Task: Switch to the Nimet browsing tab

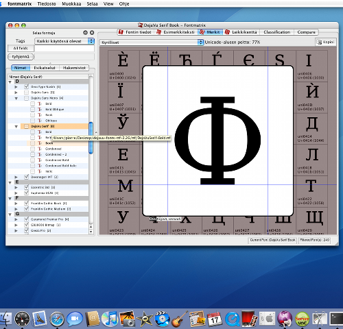Action: pyautogui.click(x=21, y=68)
